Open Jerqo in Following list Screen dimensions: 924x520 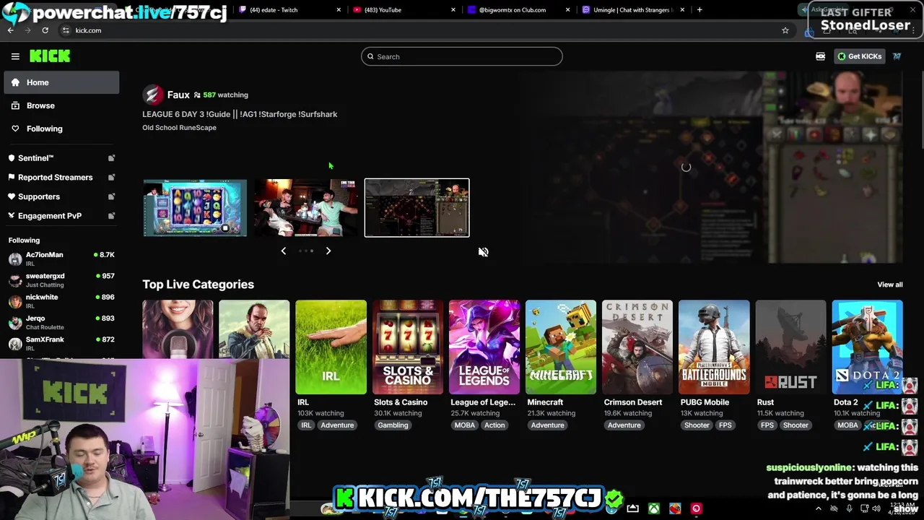(x=61, y=322)
